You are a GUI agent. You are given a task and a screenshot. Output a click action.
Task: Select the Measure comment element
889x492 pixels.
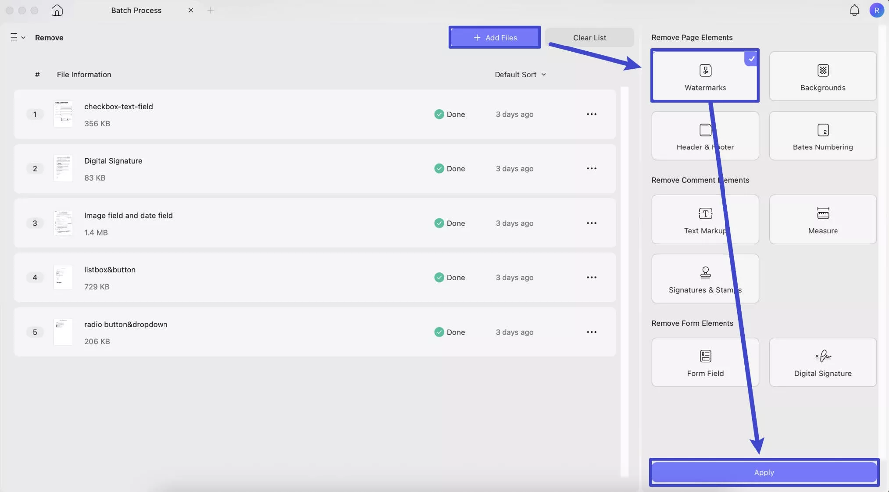[822, 219]
